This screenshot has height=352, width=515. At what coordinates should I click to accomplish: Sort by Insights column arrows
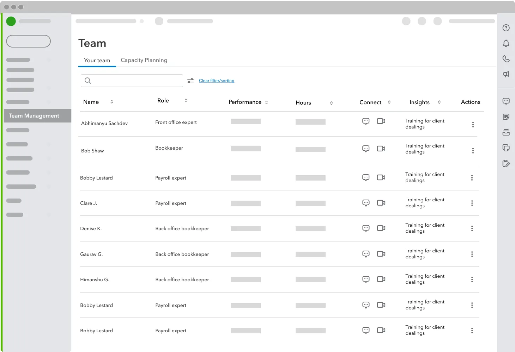click(439, 102)
